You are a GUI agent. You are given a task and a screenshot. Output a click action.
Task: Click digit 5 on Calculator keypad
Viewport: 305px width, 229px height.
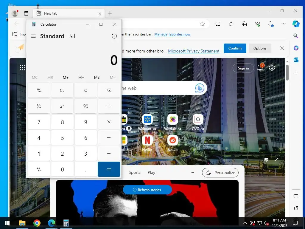(62, 138)
